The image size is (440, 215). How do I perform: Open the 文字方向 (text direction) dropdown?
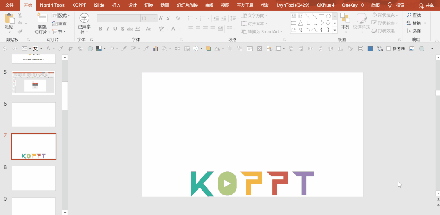(x=255, y=16)
